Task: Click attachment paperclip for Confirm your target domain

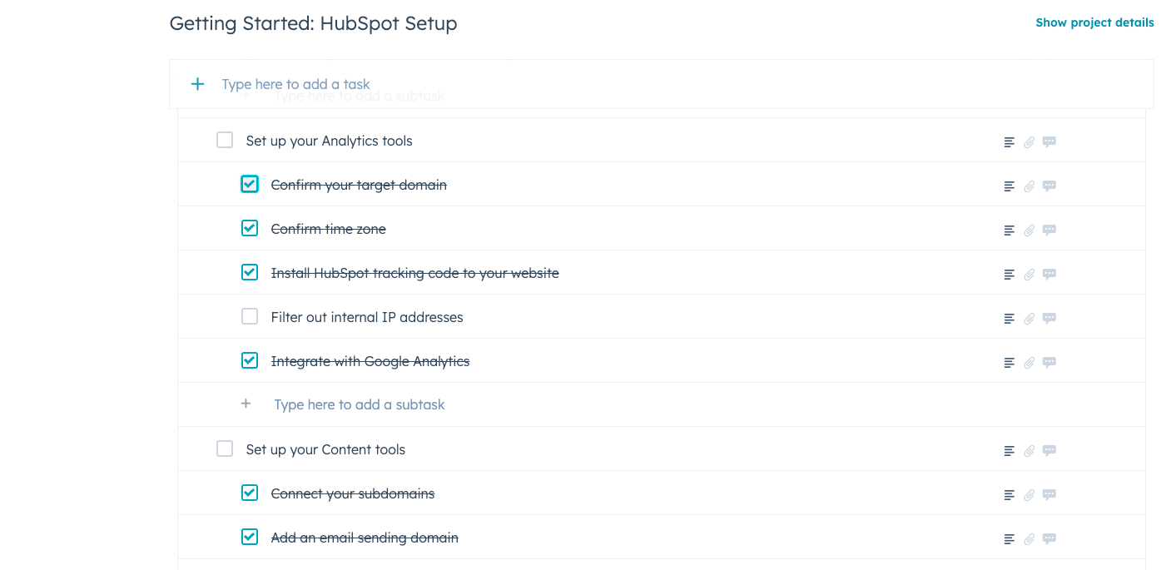Action: point(1030,186)
